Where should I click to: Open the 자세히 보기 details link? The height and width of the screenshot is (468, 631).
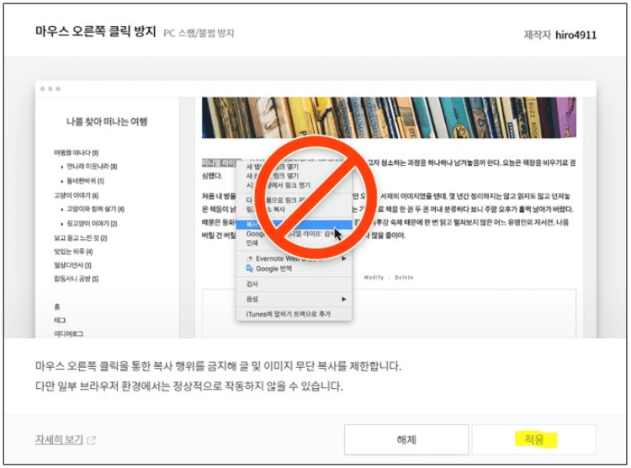point(59,439)
